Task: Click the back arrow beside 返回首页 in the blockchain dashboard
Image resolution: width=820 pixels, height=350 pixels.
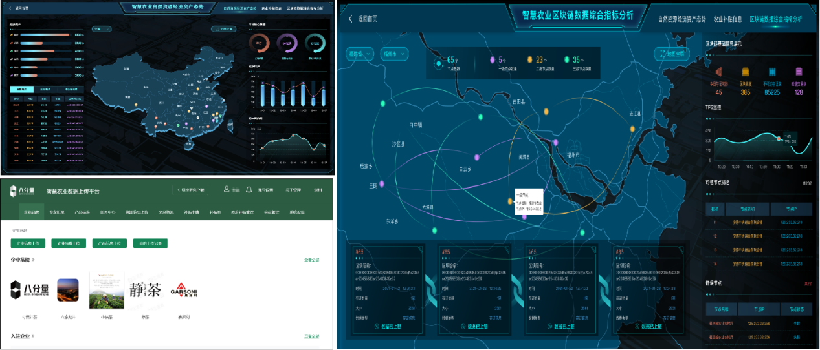Action: 350,19
